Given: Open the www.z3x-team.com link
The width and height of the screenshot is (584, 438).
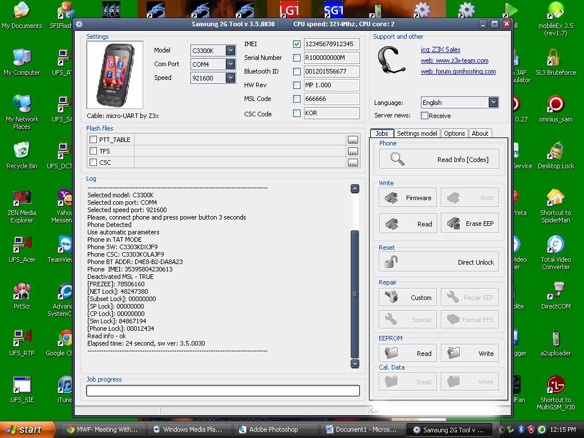Looking at the screenshot, I should pos(455,60).
